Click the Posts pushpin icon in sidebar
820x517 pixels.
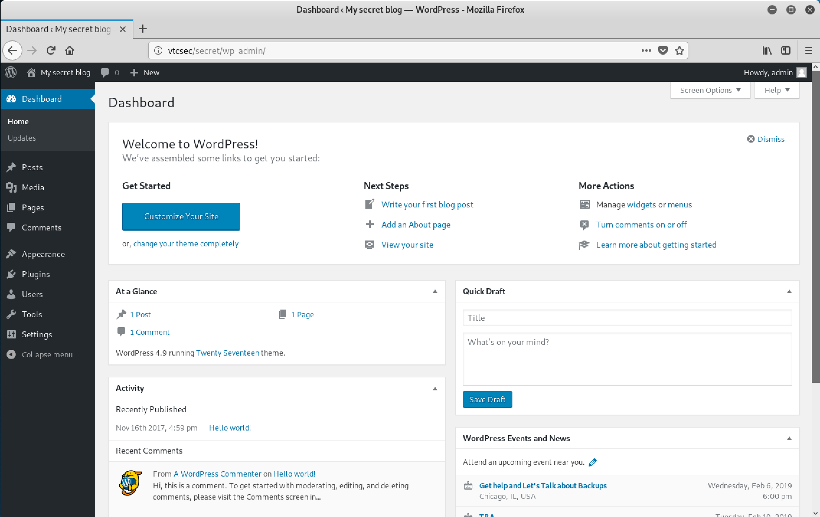pos(11,167)
